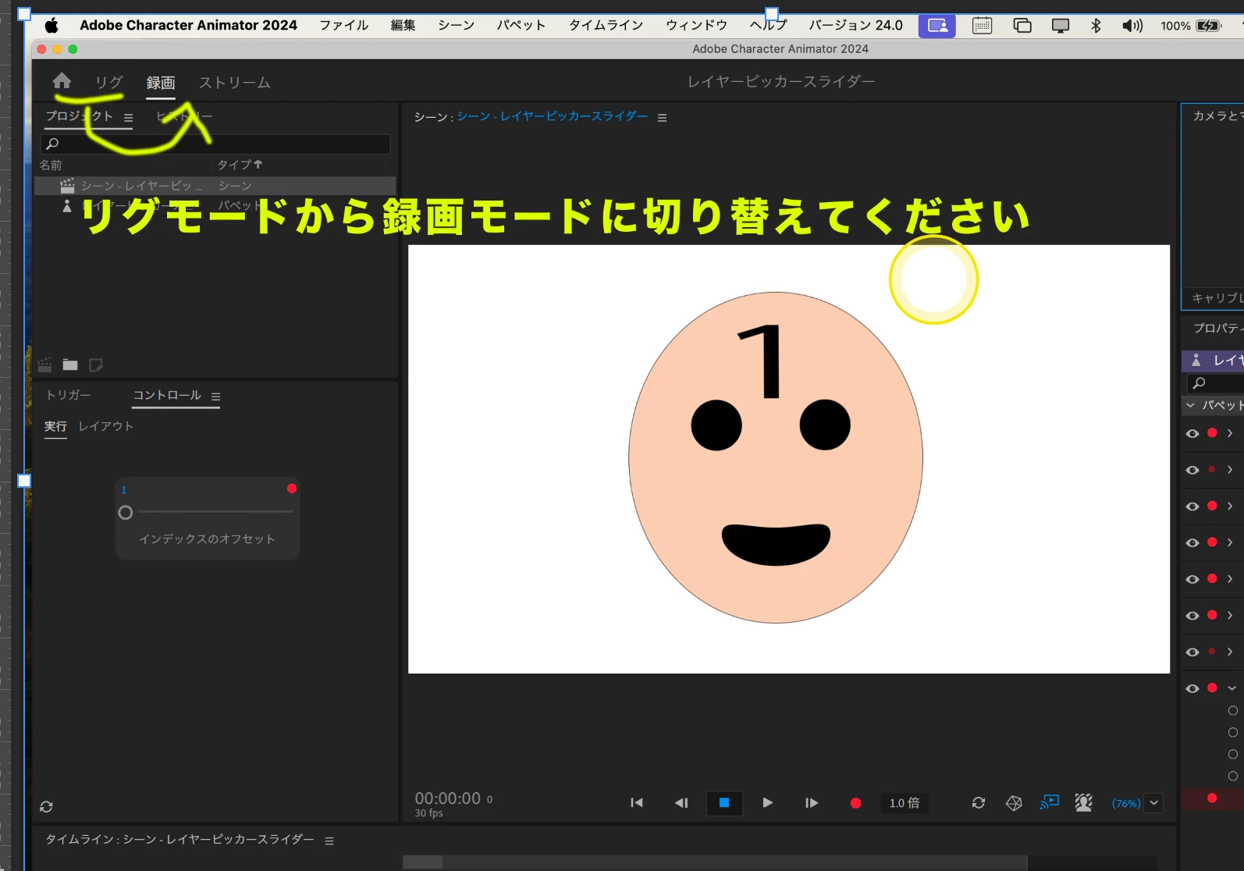Image resolution: width=1244 pixels, height=871 pixels.
Task: Select the シーン row in project list
Action: coord(215,186)
